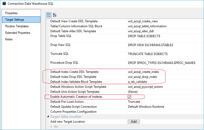Select the Default Index Validate Block Template row

(76, 82)
